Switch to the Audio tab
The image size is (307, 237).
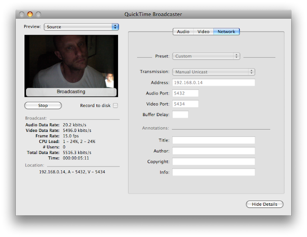coord(183,32)
